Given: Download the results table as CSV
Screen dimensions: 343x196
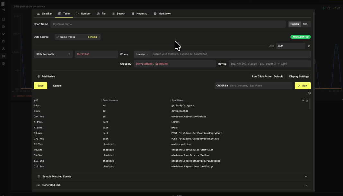Looking at the screenshot, I should click(307, 100).
